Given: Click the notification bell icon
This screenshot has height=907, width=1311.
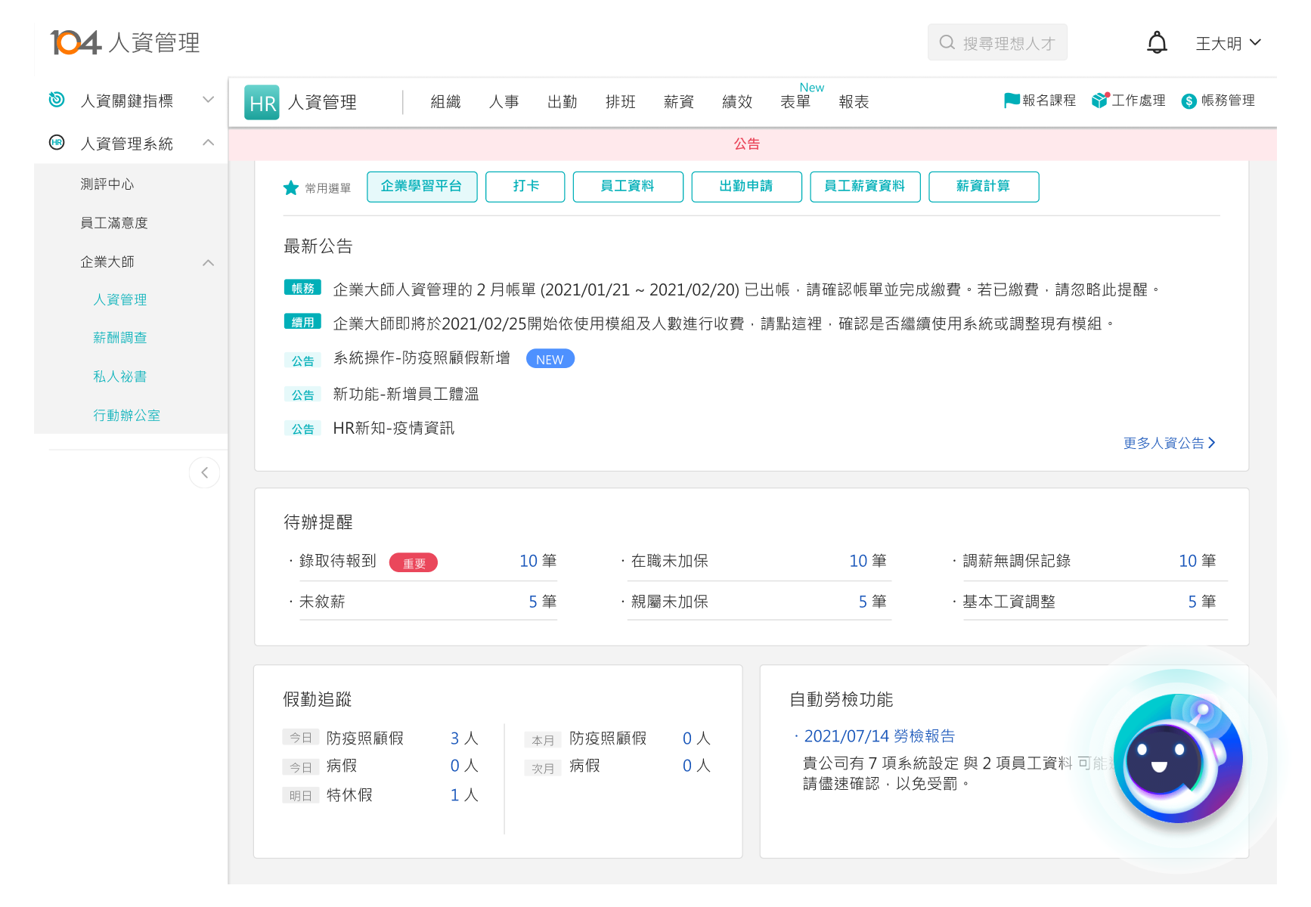Looking at the screenshot, I should click(1157, 42).
